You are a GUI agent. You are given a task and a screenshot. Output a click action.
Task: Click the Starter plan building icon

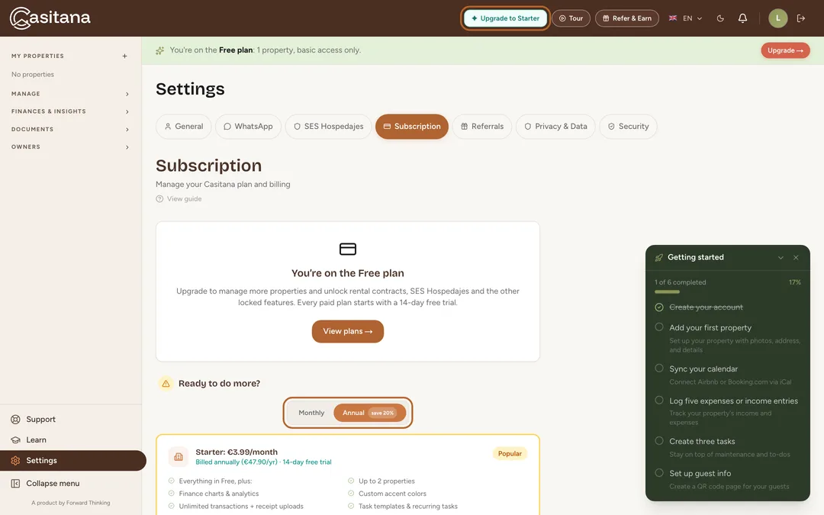point(178,457)
